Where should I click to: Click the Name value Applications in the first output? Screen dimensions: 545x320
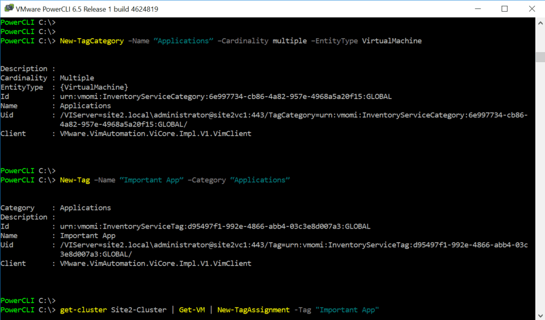pos(85,106)
